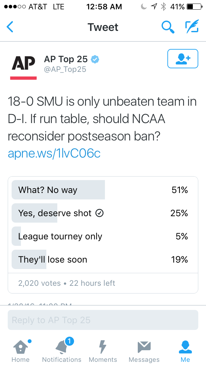Open the search magnifier icon
This screenshot has width=206, height=366.
coord(168,27)
